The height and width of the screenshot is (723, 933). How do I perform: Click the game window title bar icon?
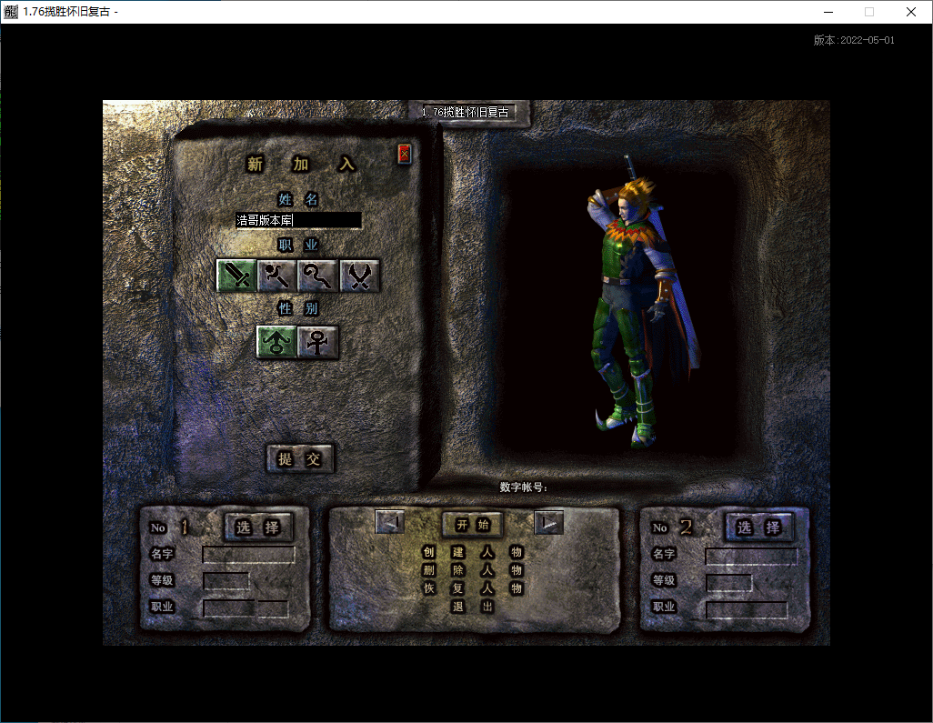coord(11,11)
